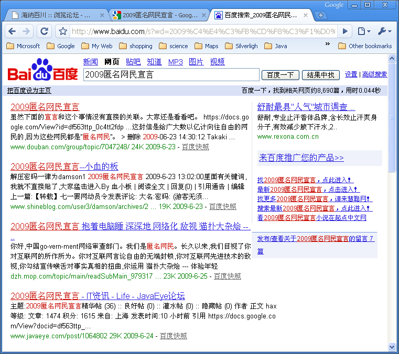Screen dimensions: 399x354
Task: Open the science bookmarks folder
Action: pos(174,46)
